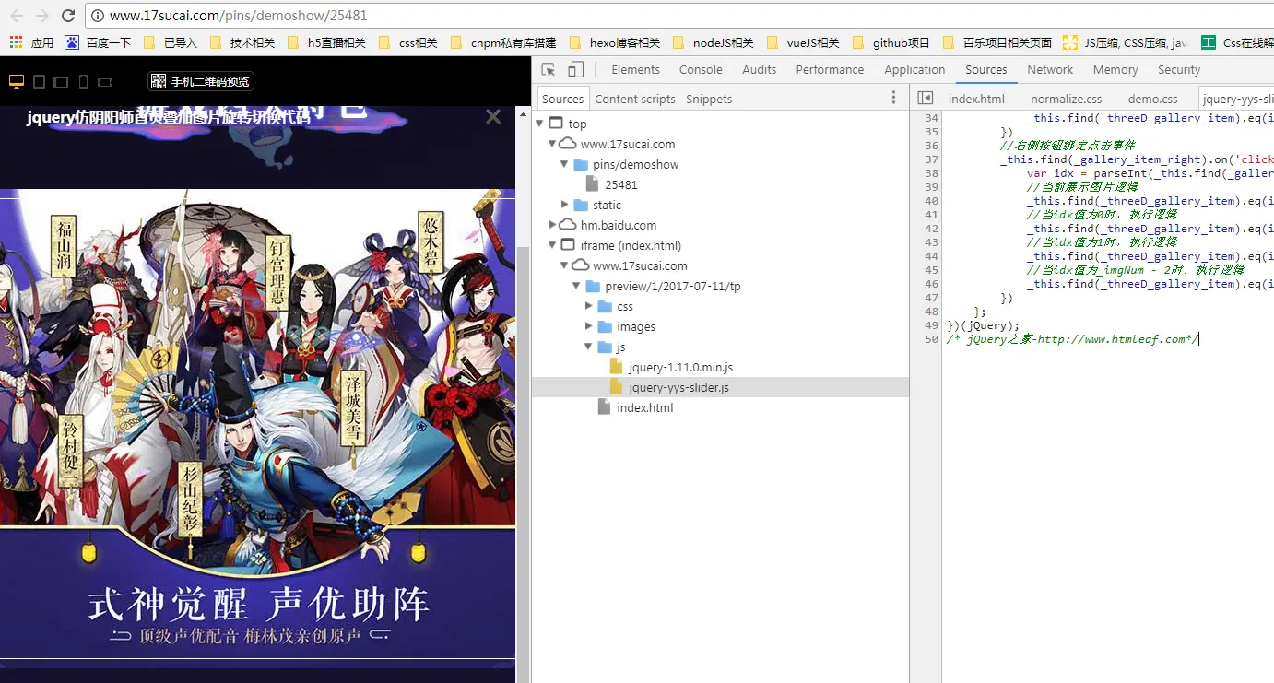Click the browser forward arrow
This screenshot has height=683, width=1274.
(x=41, y=16)
